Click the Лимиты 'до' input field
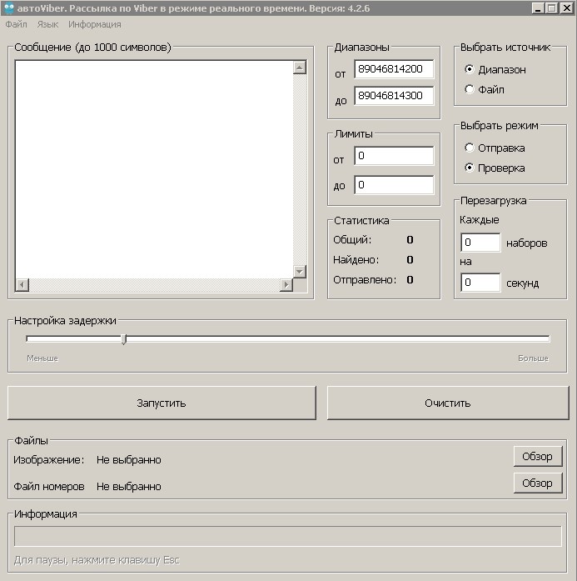The image size is (577, 581). point(394,184)
